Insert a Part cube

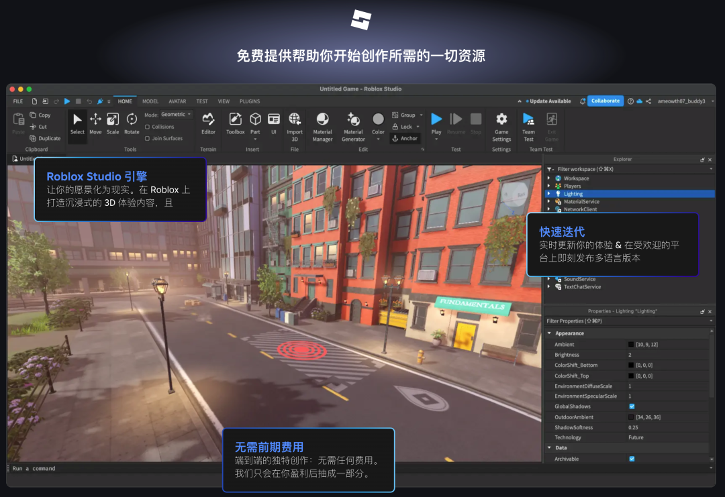255,123
